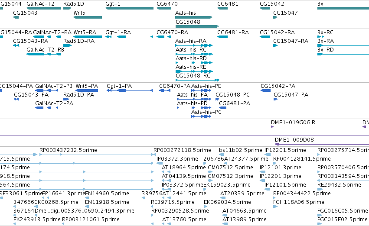The width and height of the screenshot is (369, 226).
Task: Open transcript label Rad51D-RA
Action: click(x=79, y=41)
